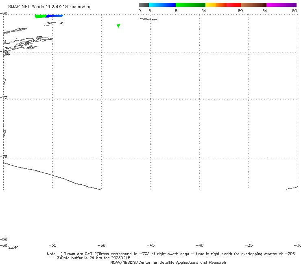
Task: Click the color bar label "50"
Action: point(240,11)
